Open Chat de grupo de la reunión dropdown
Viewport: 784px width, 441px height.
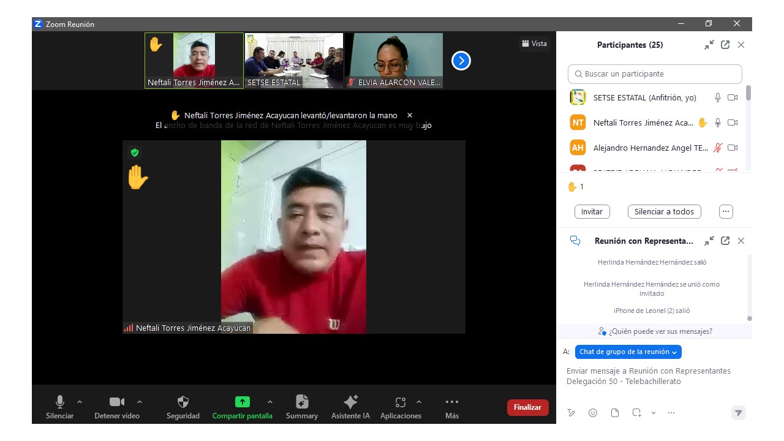[628, 352]
